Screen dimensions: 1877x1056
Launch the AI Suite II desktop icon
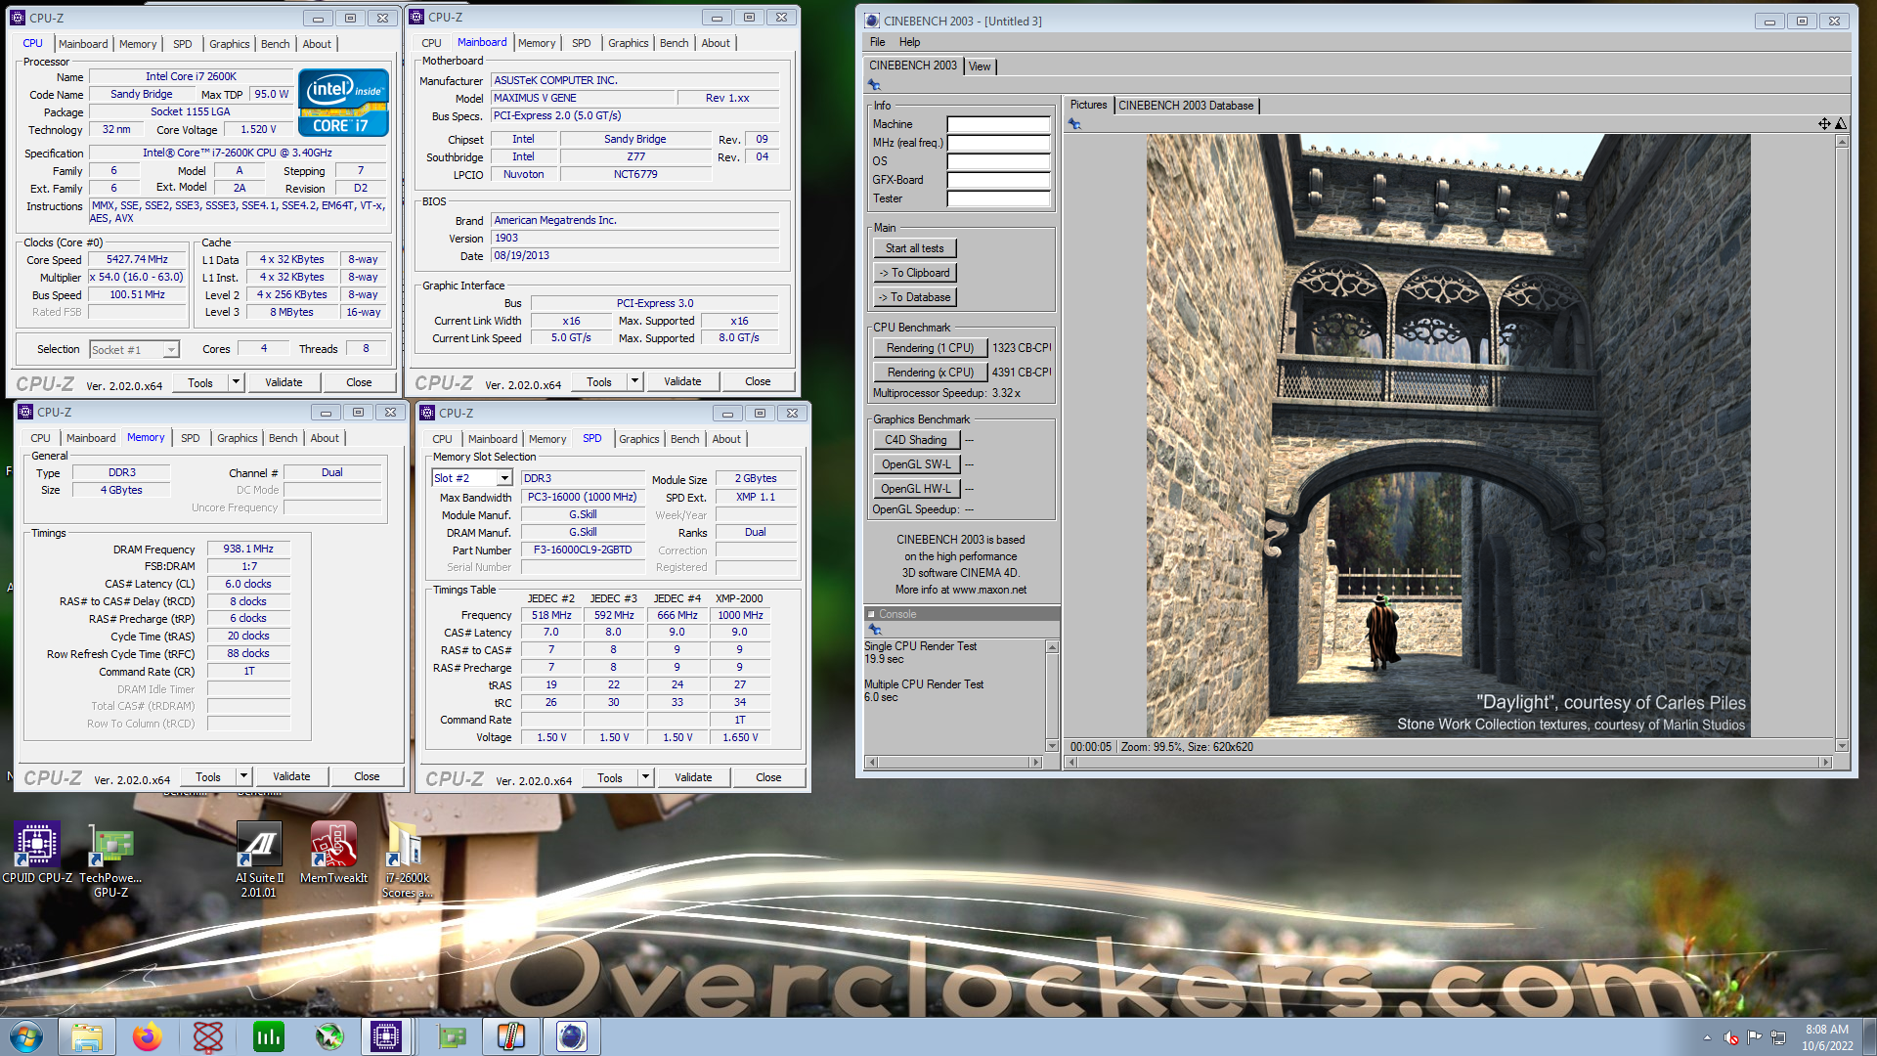(259, 860)
